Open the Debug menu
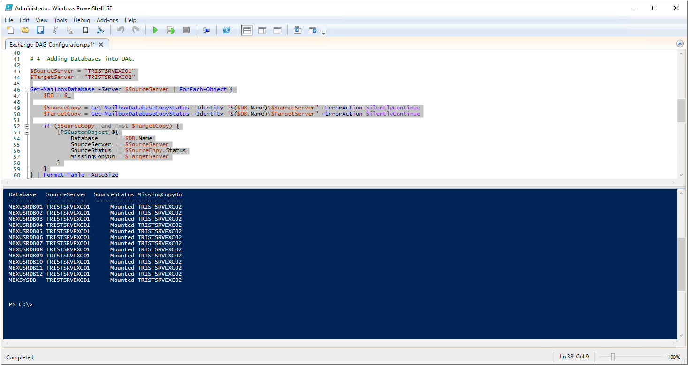 click(x=82, y=20)
